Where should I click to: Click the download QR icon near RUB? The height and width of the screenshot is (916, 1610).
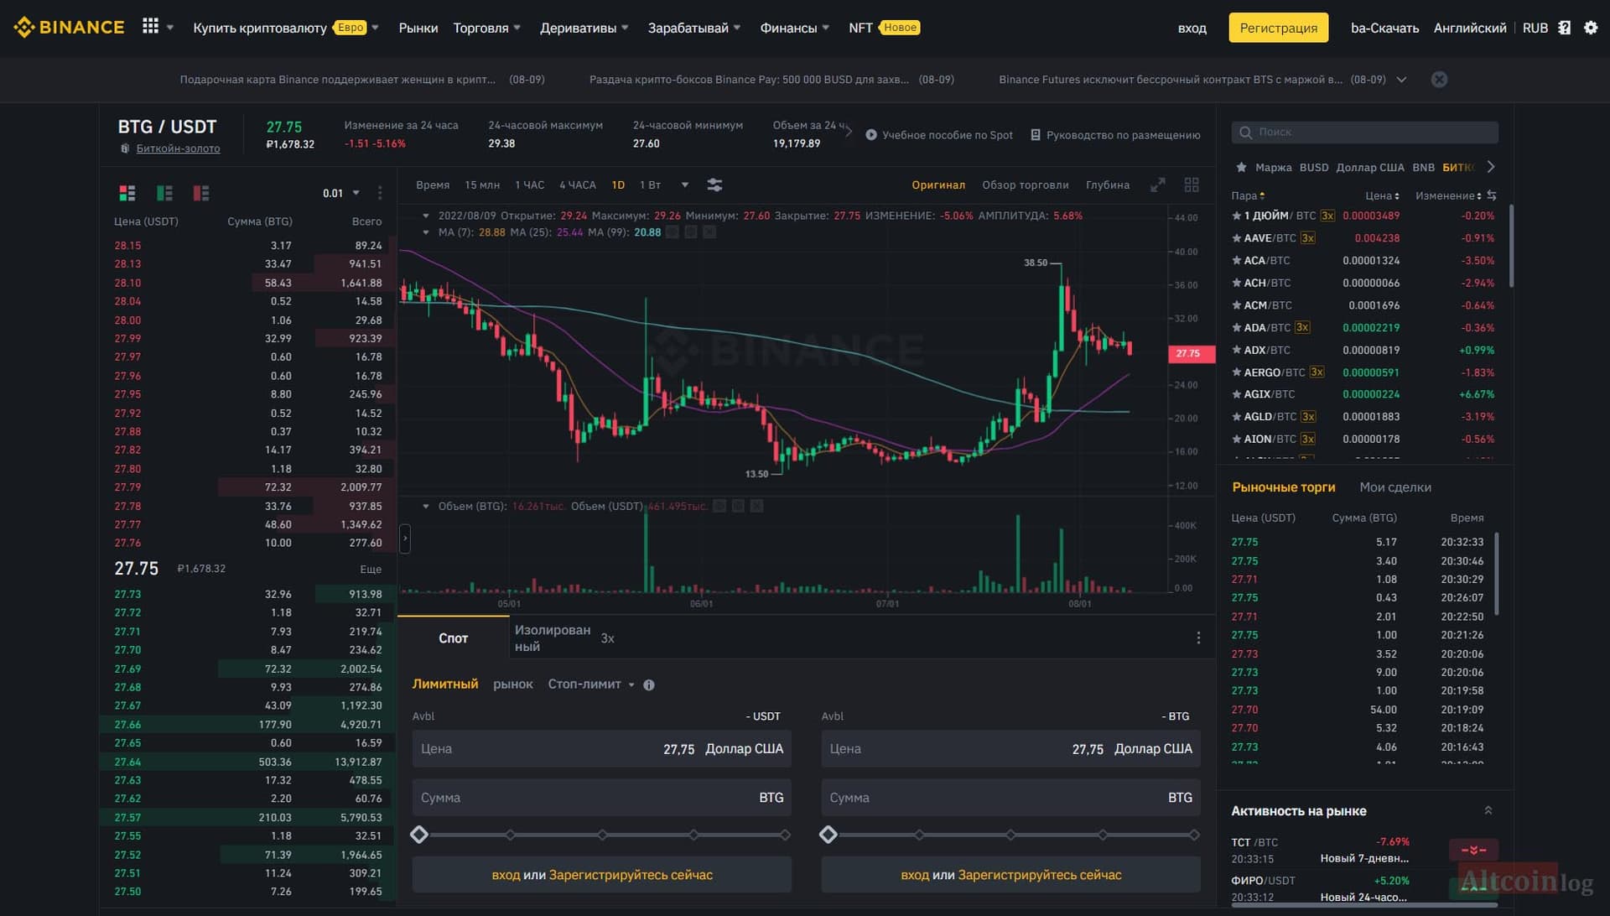(1565, 28)
